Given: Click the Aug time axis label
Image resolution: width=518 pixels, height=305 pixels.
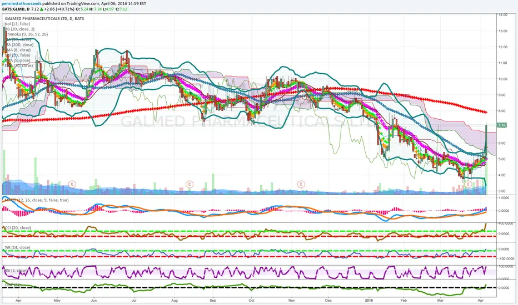Looking at the screenshot, I should pyautogui.click(x=175, y=301).
